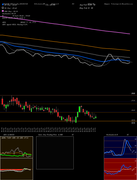Click the tall green candlestick in early December
Image resolution: width=137 pixels, height=180 pixels.
[79, 109]
